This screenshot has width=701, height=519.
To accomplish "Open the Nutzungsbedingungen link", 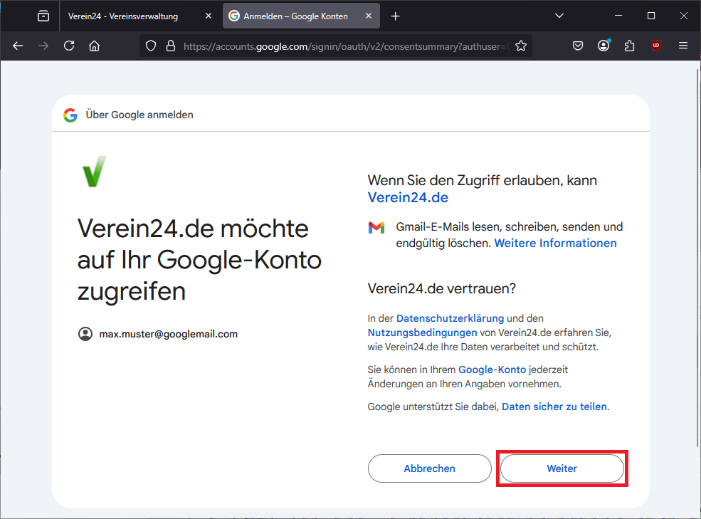I will pyautogui.click(x=422, y=332).
